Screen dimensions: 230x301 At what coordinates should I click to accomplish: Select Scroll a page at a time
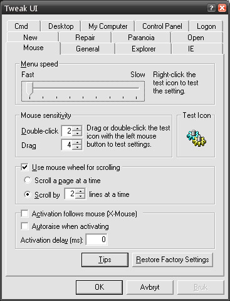point(28,180)
